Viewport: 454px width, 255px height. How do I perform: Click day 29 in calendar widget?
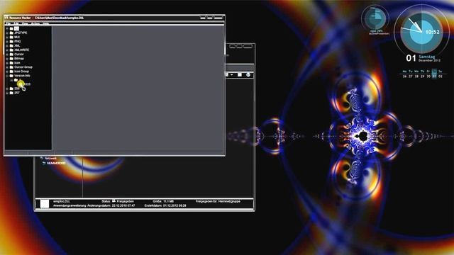423,76
